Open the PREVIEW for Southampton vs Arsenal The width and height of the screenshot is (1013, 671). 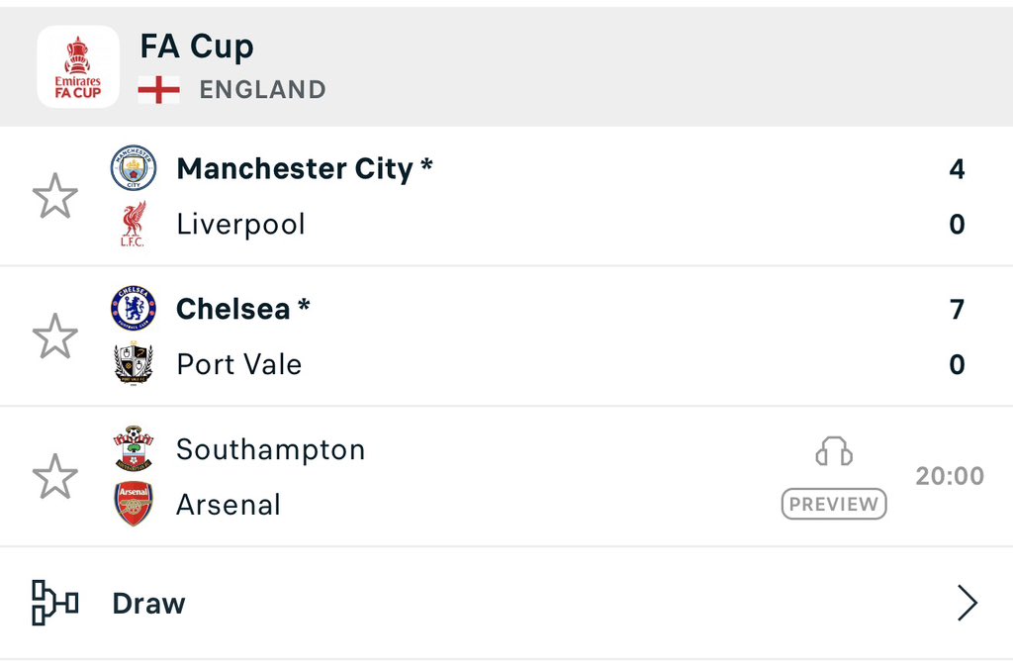click(834, 504)
